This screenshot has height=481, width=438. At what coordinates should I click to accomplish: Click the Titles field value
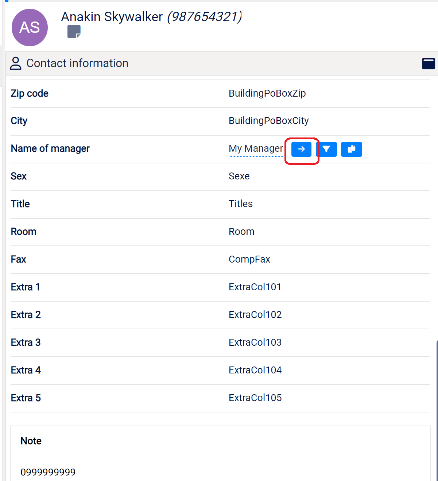pos(240,204)
